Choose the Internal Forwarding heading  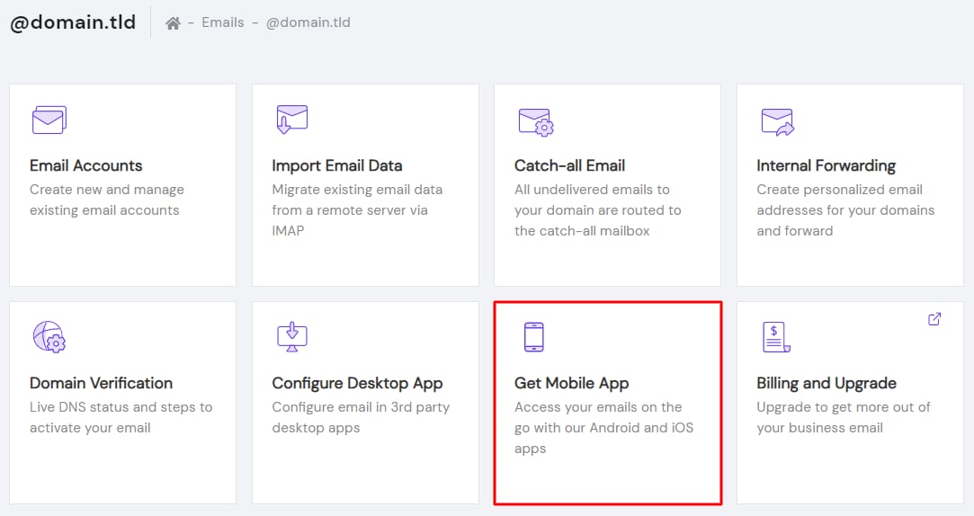click(826, 165)
